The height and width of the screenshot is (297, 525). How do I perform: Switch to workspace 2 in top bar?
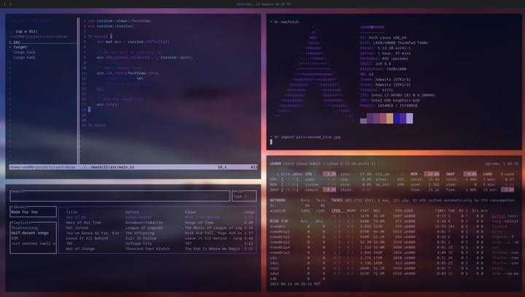[10, 4]
